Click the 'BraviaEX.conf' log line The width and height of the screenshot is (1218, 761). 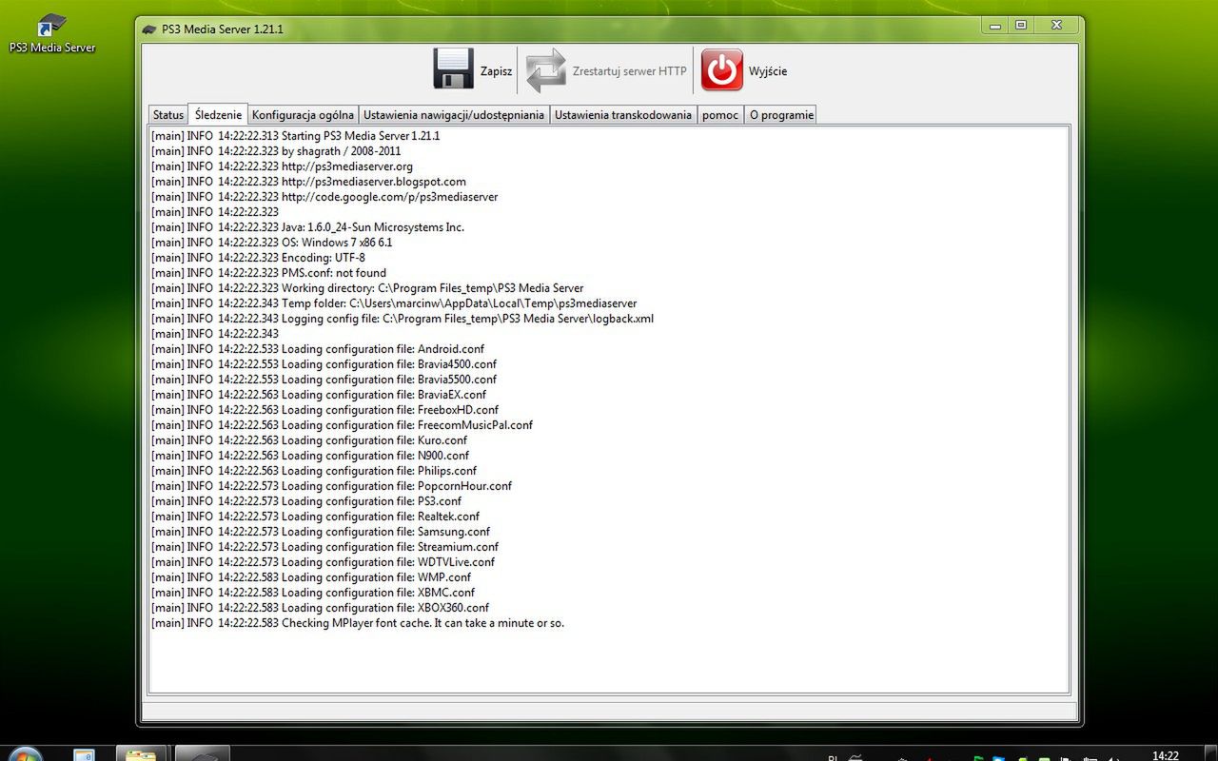319,395
